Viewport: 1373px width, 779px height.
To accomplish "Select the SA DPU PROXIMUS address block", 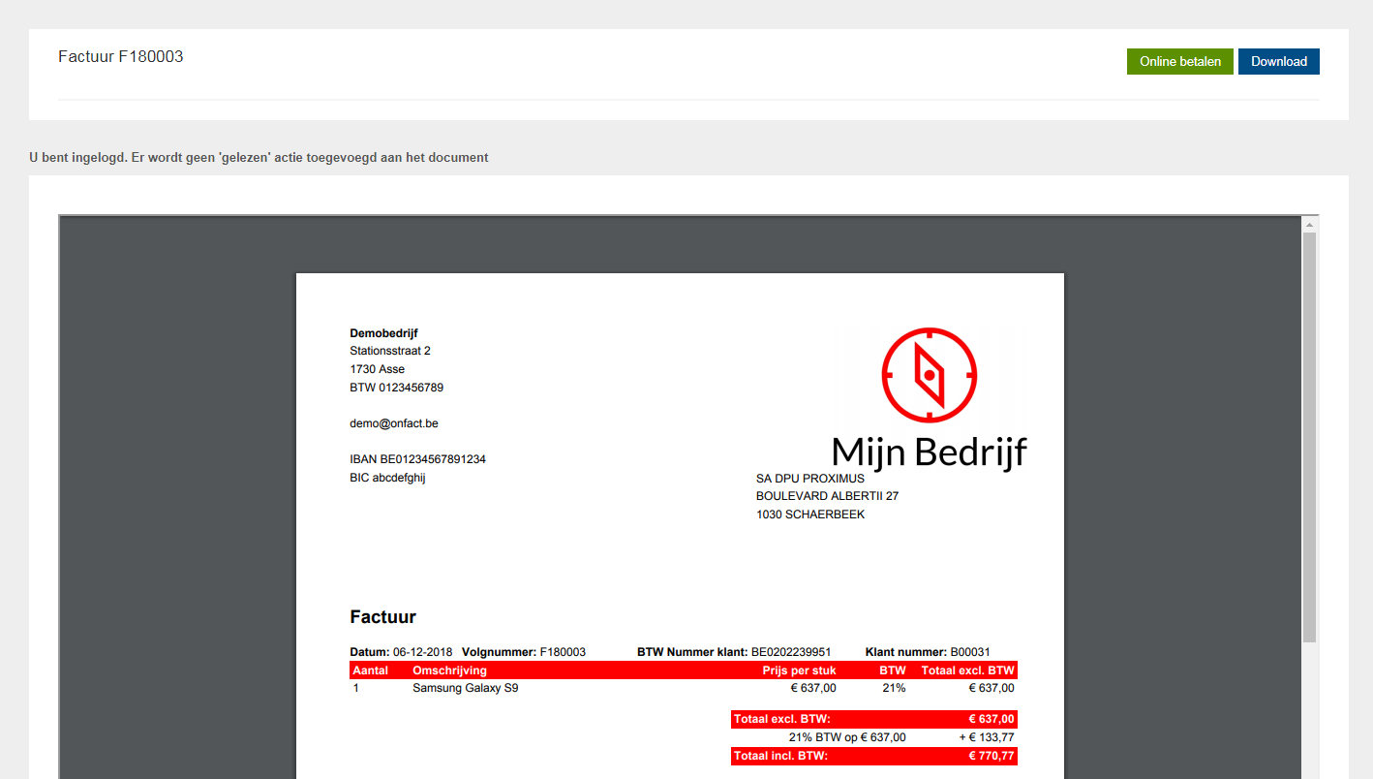I will click(827, 495).
